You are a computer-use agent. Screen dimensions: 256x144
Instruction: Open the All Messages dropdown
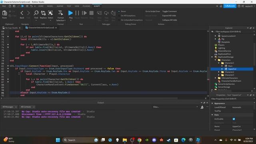click(9, 107)
